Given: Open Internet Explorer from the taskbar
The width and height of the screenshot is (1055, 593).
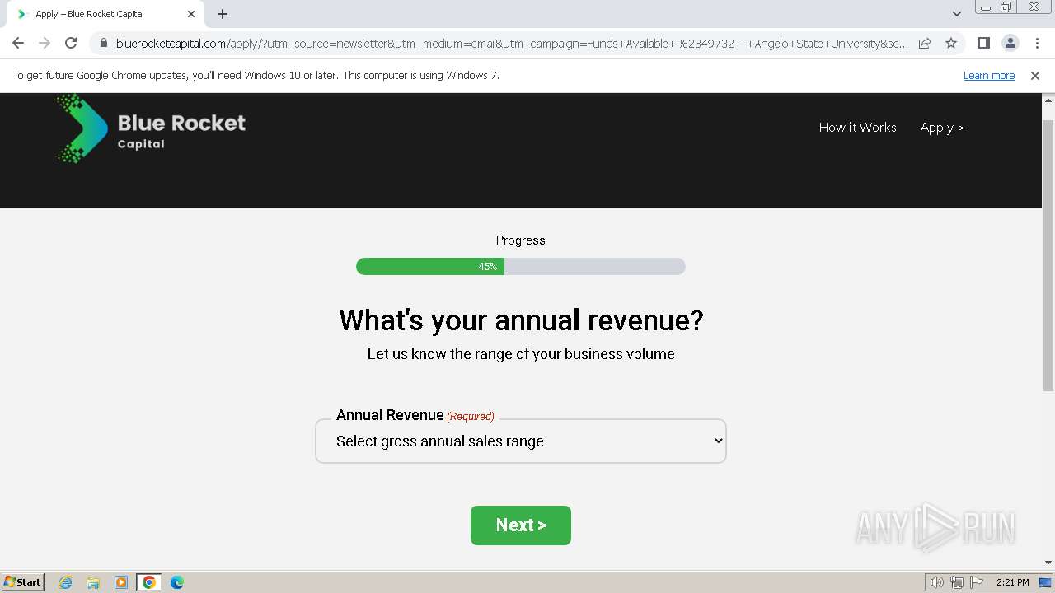Looking at the screenshot, I should tap(66, 582).
